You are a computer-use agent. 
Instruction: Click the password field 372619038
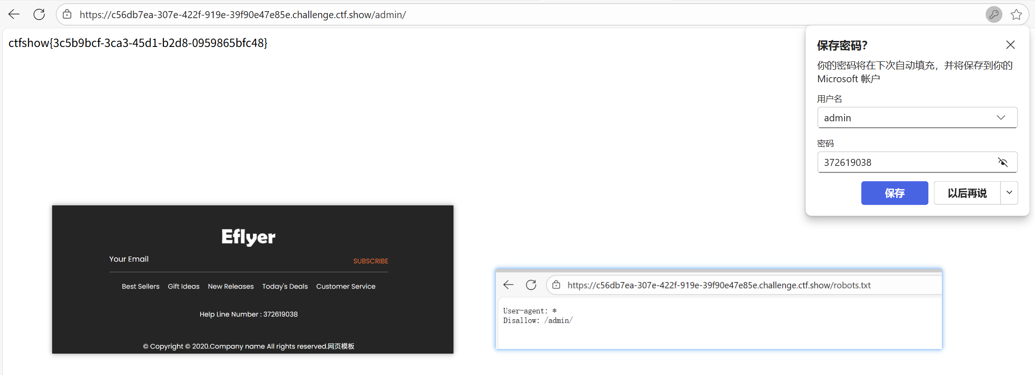903,162
